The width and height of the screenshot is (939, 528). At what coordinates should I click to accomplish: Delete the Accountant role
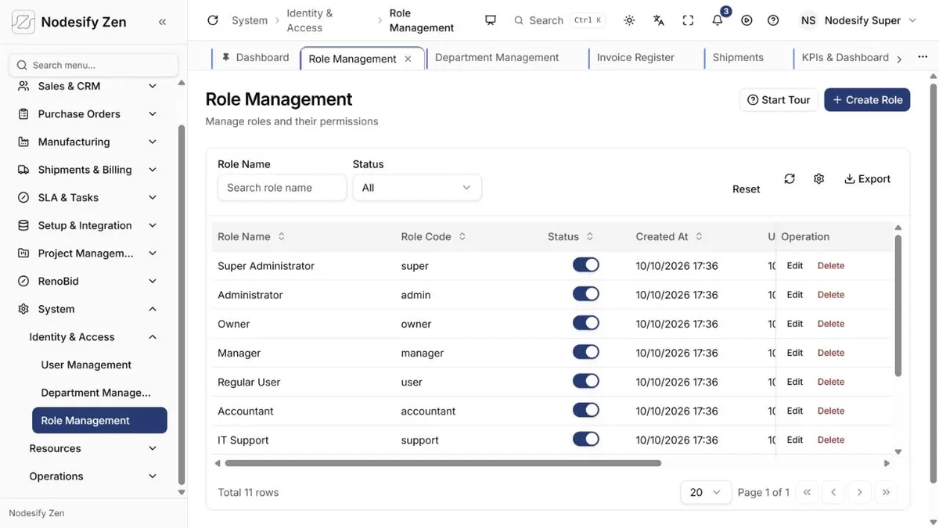831,411
